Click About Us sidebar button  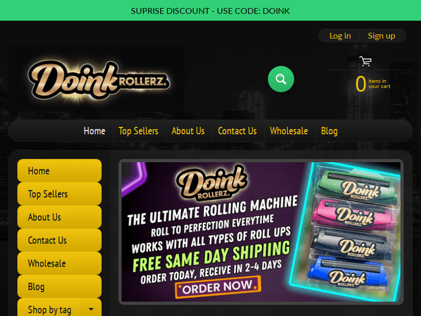pos(60,217)
